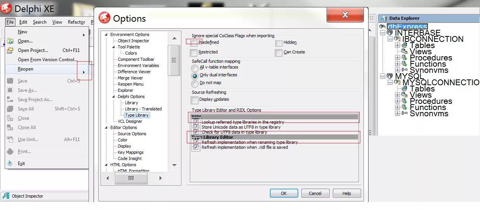Toggle Refresh implementation when .ridl saved checkbox

tap(196, 148)
